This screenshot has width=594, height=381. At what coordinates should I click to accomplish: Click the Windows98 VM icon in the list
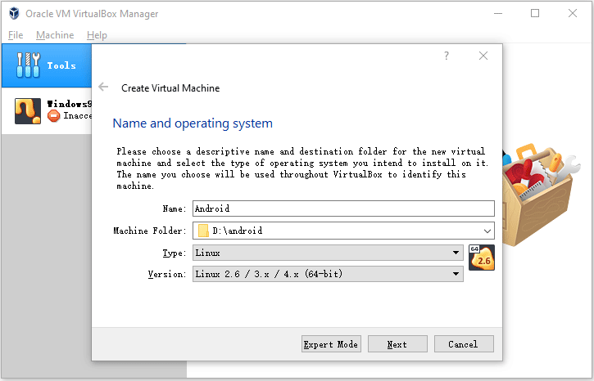(28, 111)
